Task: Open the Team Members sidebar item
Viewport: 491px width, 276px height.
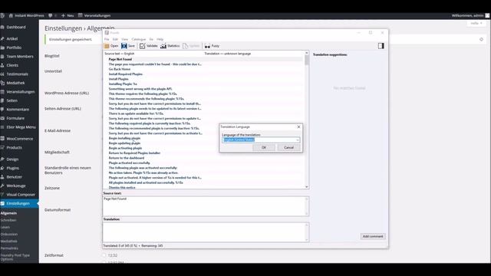Action: click(x=19, y=56)
